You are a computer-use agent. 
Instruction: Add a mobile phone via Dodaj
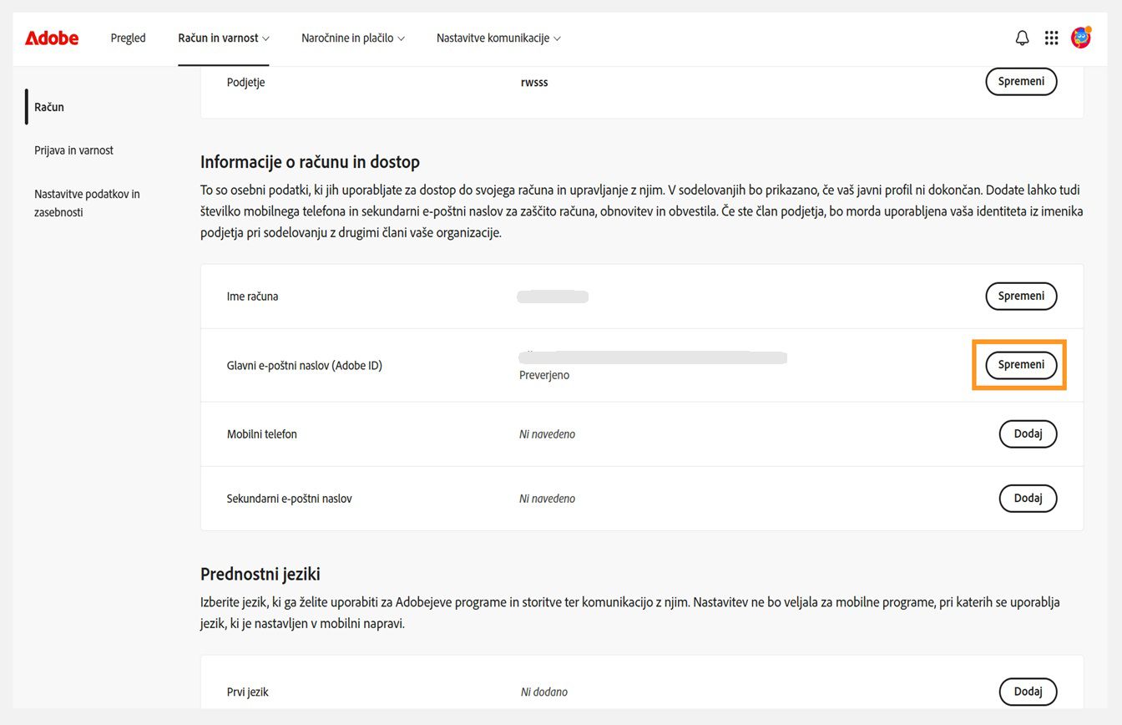[1028, 433]
